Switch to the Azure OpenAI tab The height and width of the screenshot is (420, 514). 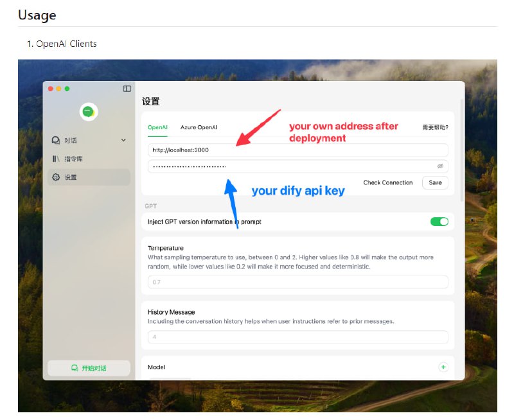pos(199,128)
